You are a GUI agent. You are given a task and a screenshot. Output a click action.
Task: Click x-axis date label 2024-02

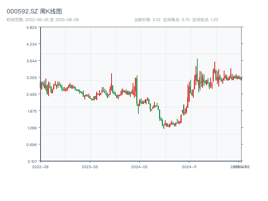(139, 167)
